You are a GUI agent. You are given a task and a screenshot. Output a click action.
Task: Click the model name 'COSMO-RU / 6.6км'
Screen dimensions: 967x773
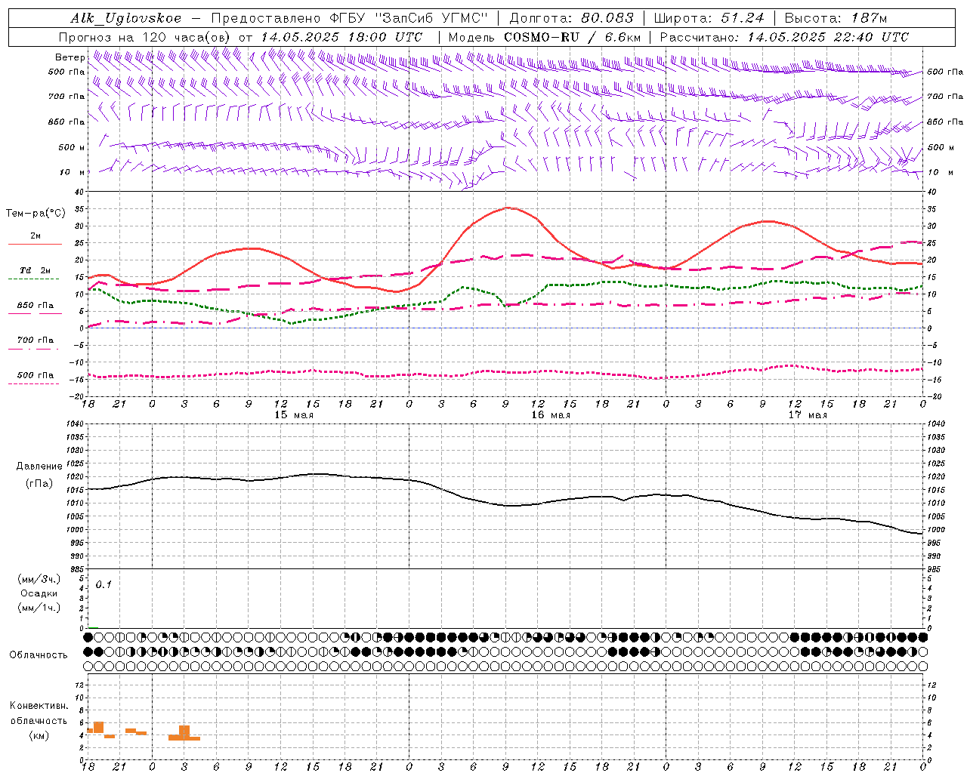(572, 37)
